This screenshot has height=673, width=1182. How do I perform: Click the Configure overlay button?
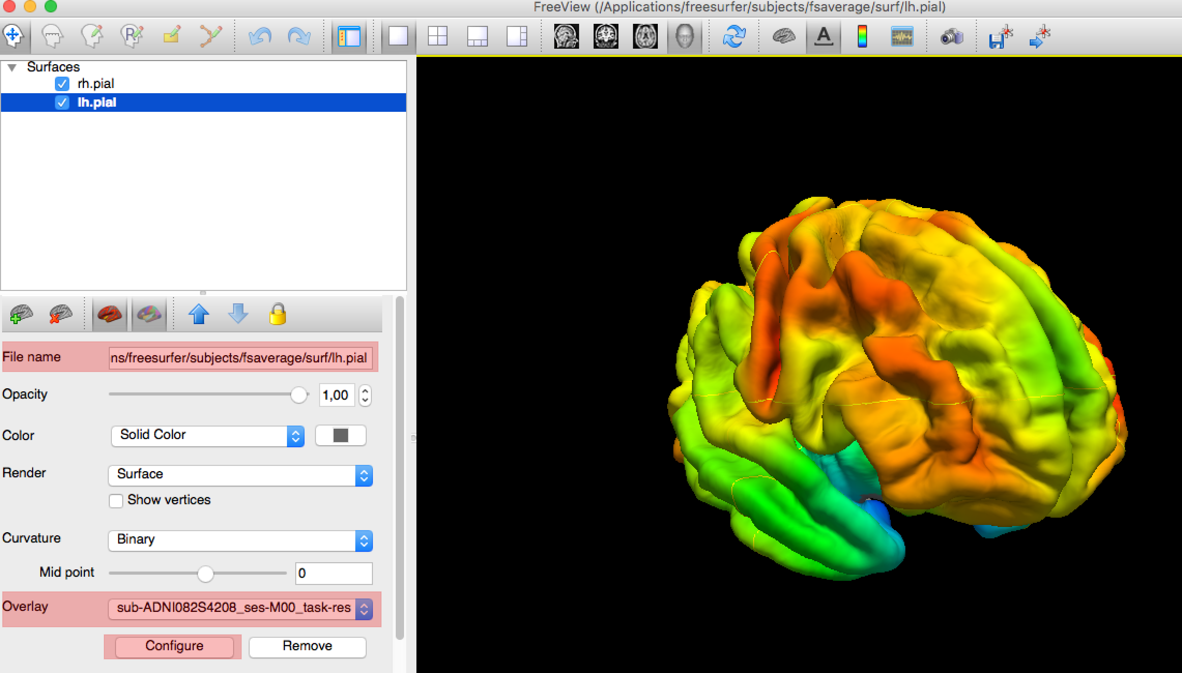tap(174, 646)
